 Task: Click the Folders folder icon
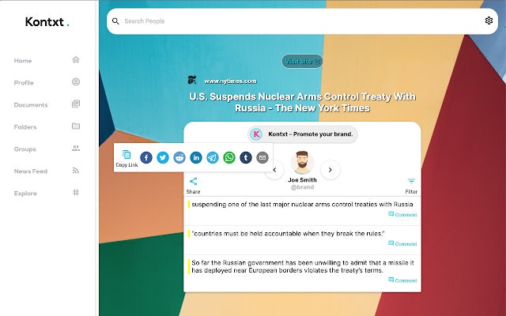click(76, 126)
